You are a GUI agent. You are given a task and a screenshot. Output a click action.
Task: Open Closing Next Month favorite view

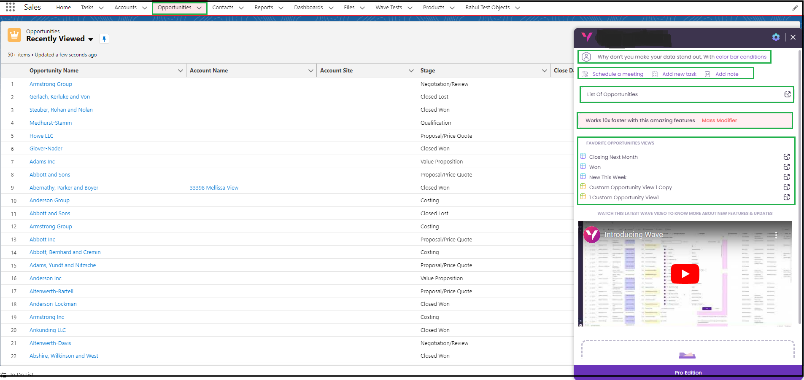point(613,157)
